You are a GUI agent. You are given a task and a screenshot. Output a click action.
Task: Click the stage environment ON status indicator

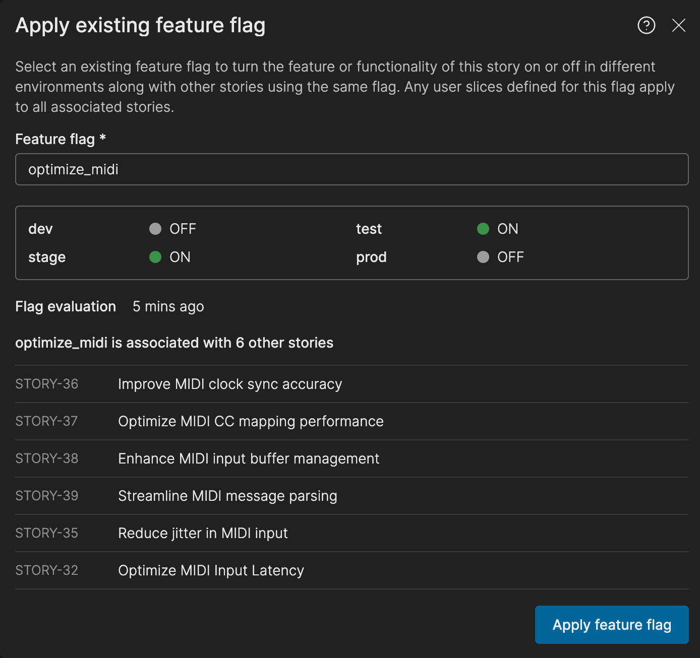(155, 257)
